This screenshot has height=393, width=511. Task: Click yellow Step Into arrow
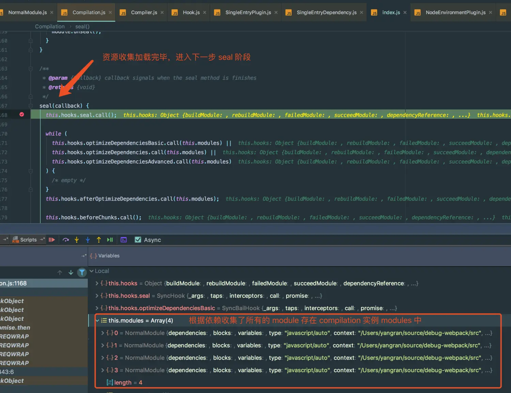pyautogui.click(x=77, y=240)
